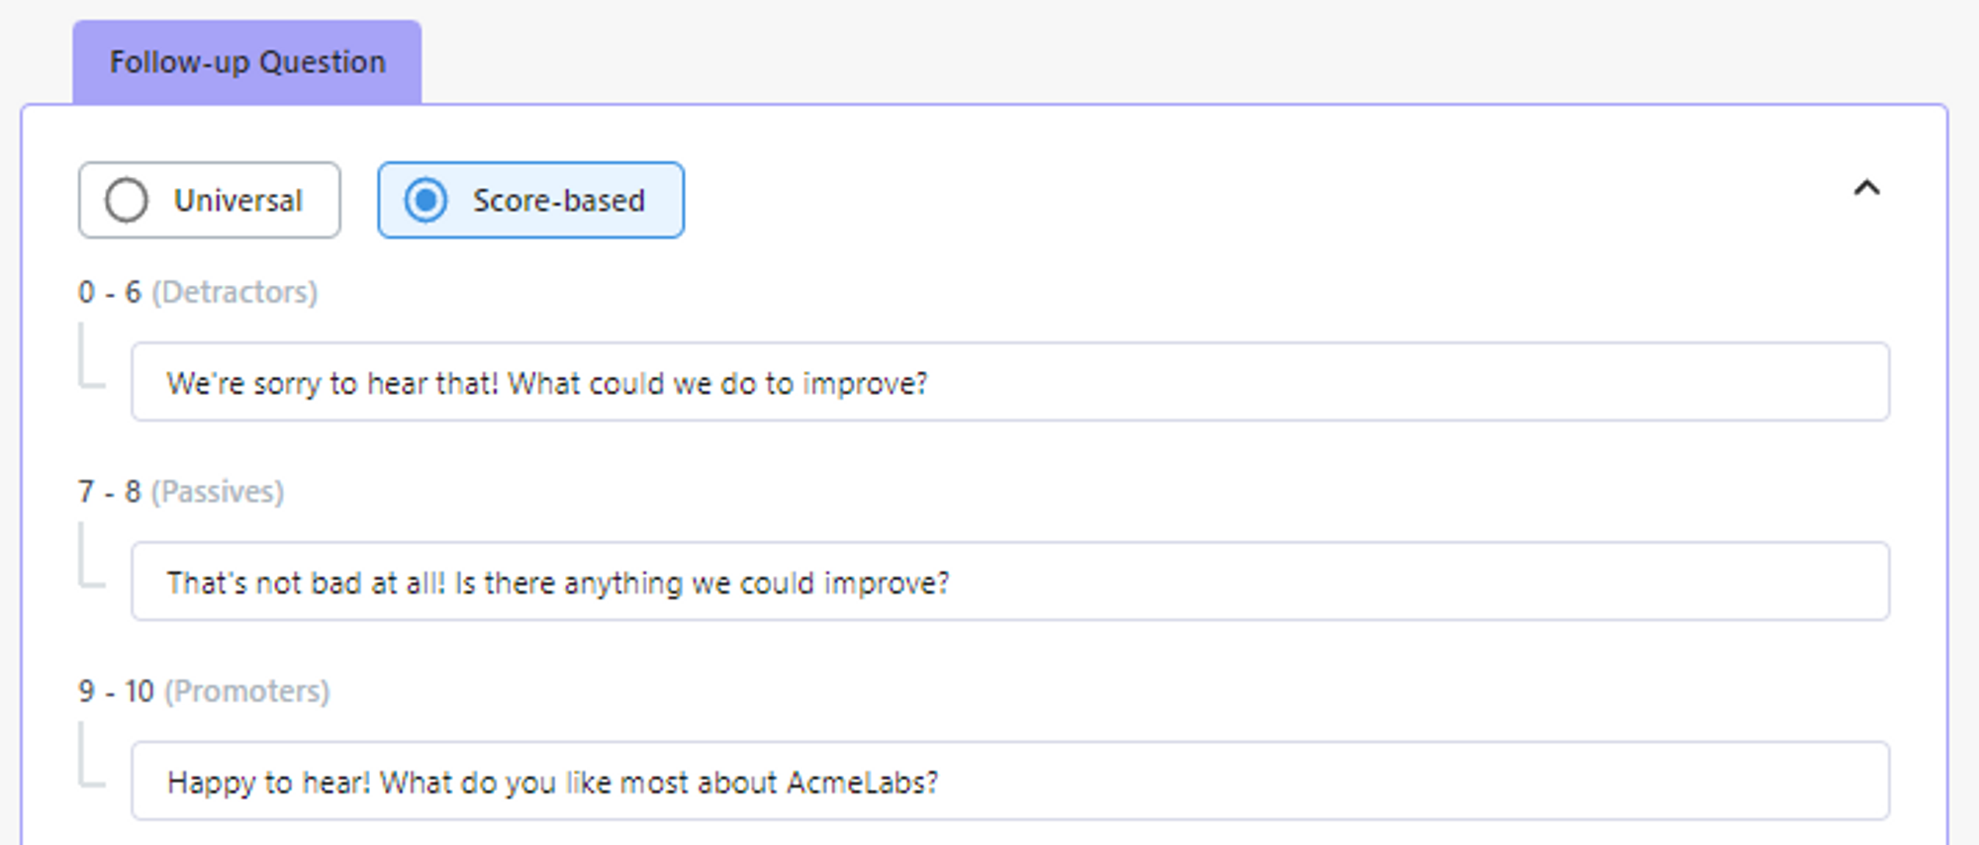The height and width of the screenshot is (845, 1979).
Task: Click the gray (Detractors) label
Action: pos(235,293)
